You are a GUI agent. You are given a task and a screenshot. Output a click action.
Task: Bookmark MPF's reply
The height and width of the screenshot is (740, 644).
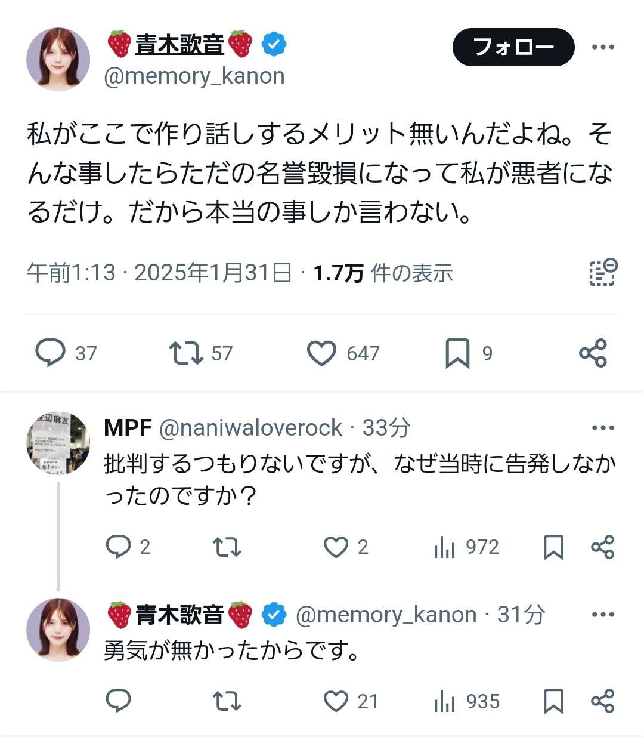[x=553, y=547]
